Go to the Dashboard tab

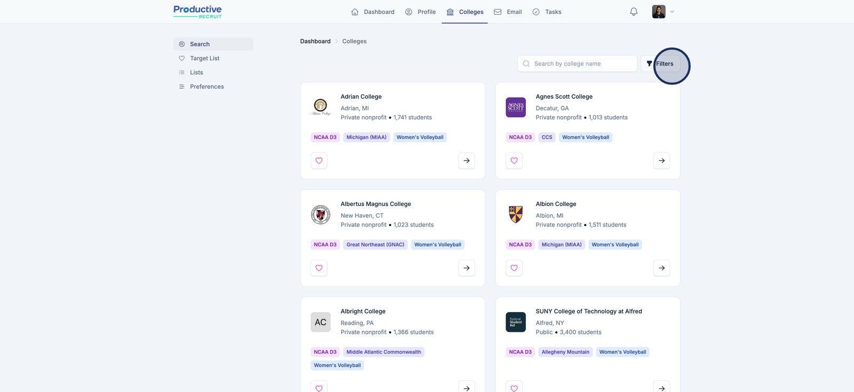click(373, 12)
